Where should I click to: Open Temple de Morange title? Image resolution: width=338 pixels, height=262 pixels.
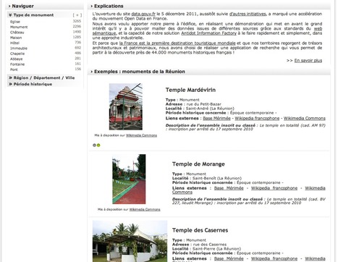[198, 164]
